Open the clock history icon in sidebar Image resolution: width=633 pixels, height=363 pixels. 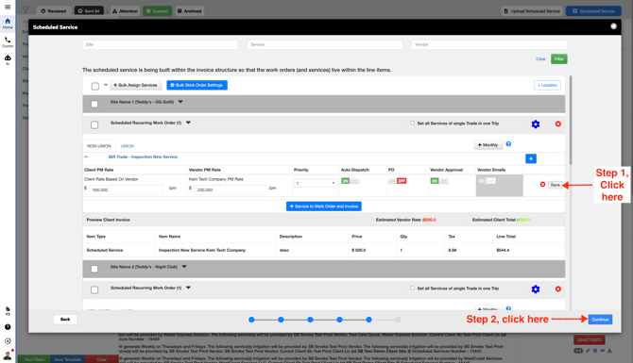point(8,340)
